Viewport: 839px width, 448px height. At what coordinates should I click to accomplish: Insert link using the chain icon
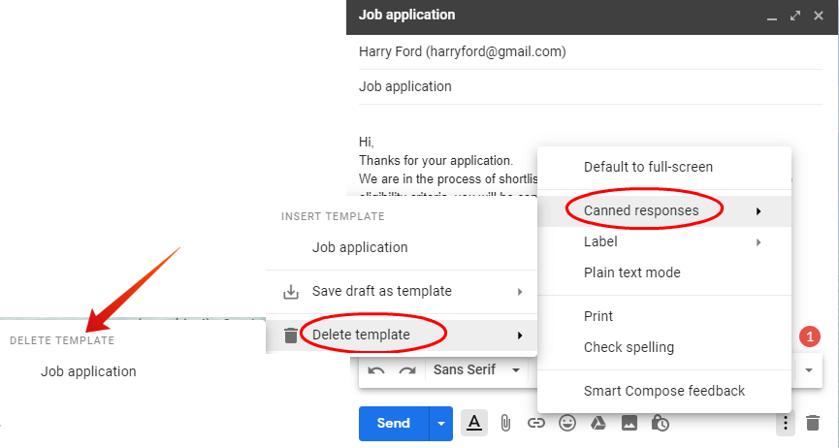click(x=535, y=424)
